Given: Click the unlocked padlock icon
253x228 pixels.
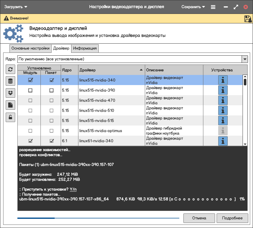Looking at the screenshot, I should click(x=10, y=117).
